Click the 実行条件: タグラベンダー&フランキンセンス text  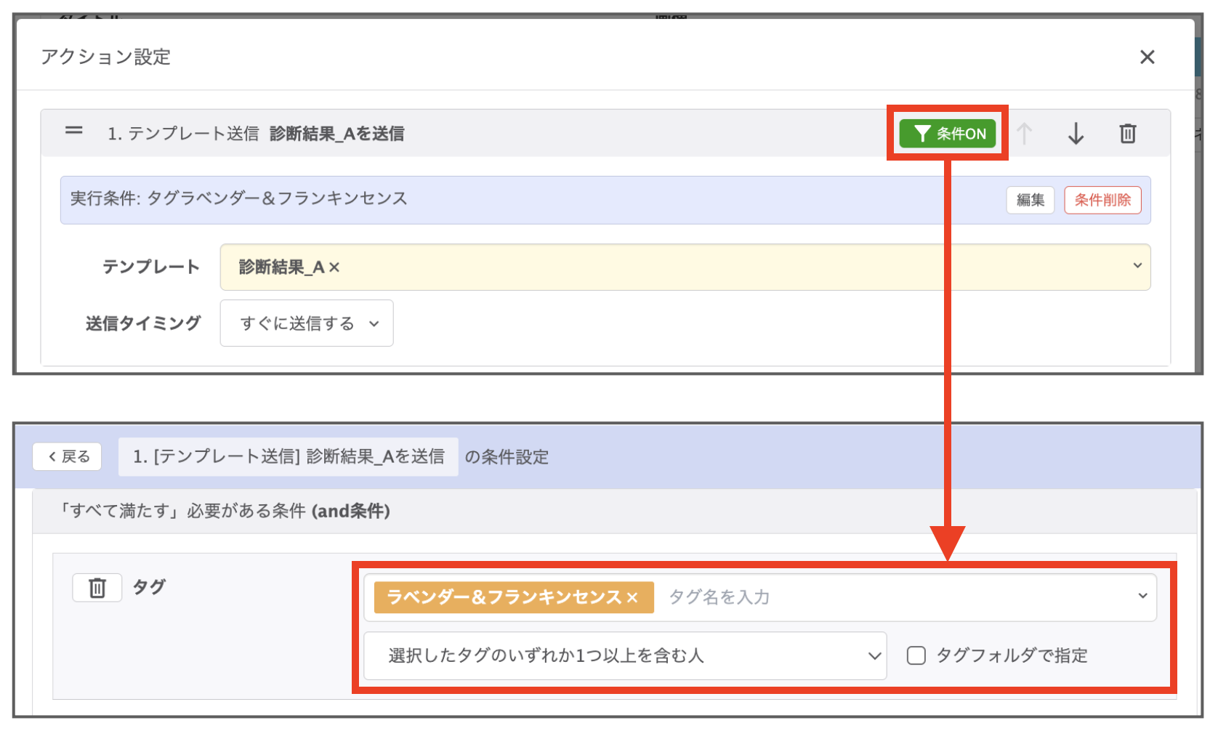pos(238,198)
